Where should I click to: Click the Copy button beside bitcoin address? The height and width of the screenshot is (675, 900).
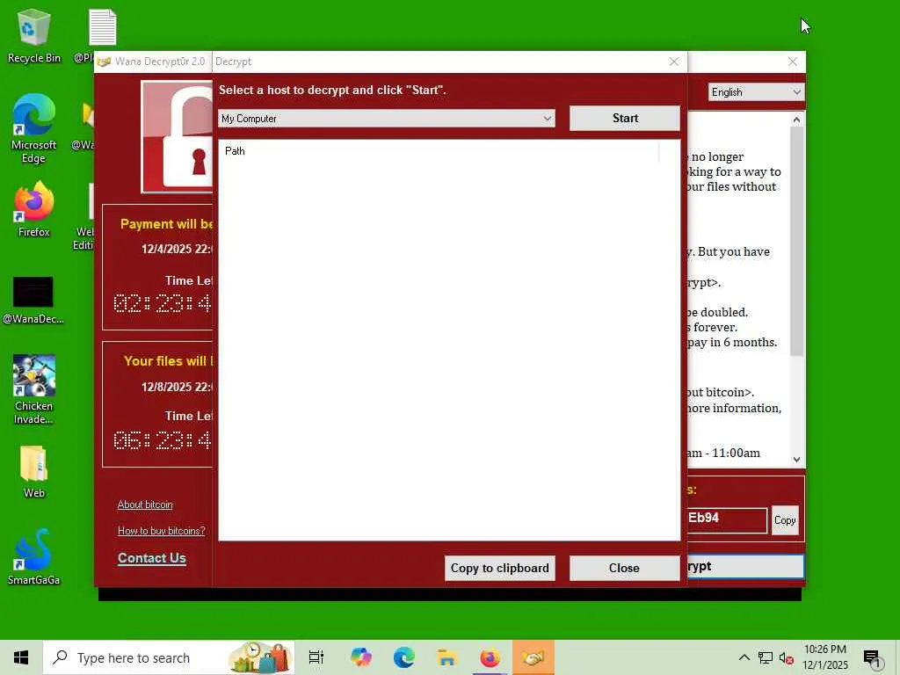pos(785,520)
